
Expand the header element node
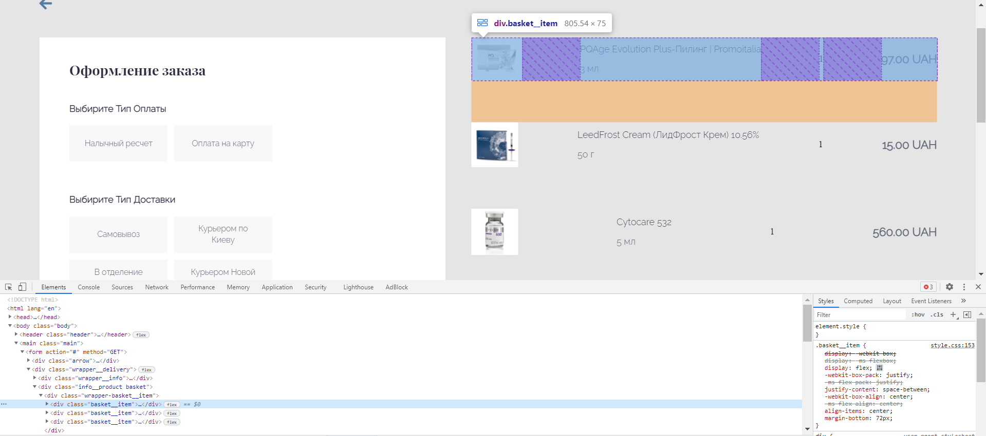coord(16,334)
